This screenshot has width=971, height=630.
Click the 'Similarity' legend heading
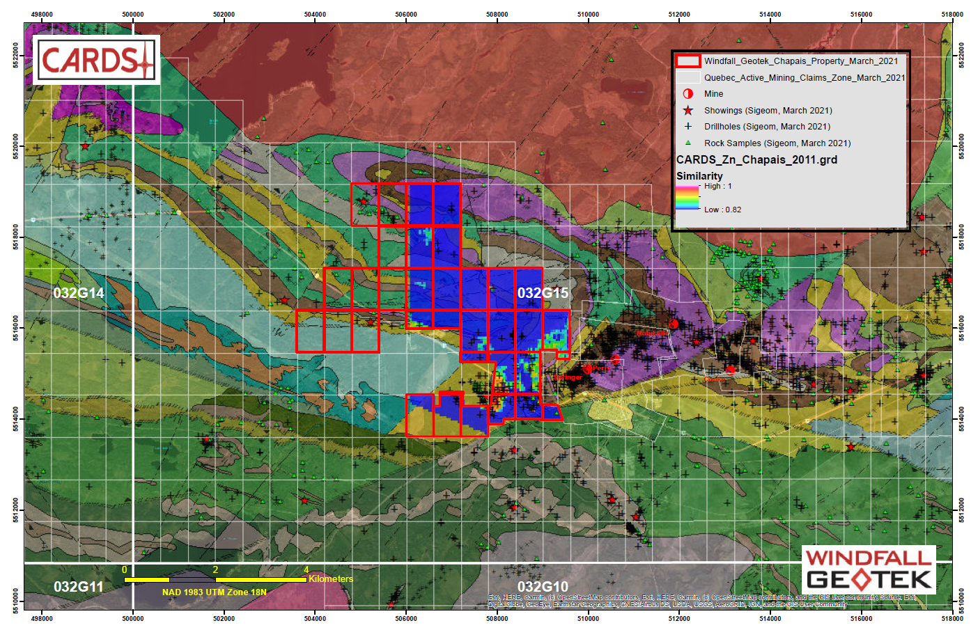[699, 176]
